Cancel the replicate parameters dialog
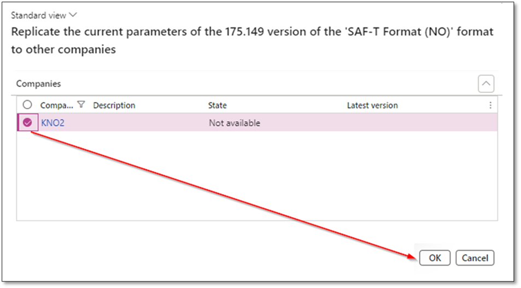Viewport: 521px width, 288px height. [475, 258]
